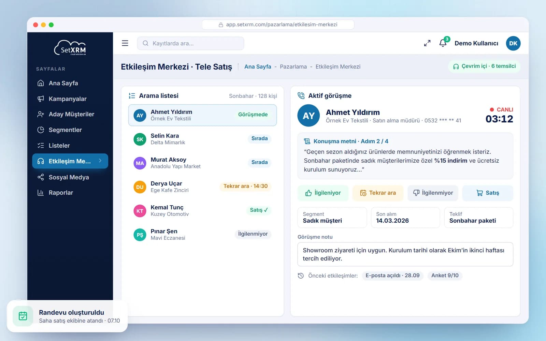
Task: Select Selin Kara in the call list
Action: (x=202, y=139)
